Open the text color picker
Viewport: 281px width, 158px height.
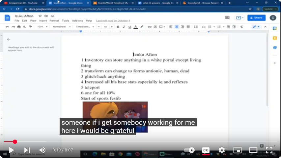click(x=136, y=27)
